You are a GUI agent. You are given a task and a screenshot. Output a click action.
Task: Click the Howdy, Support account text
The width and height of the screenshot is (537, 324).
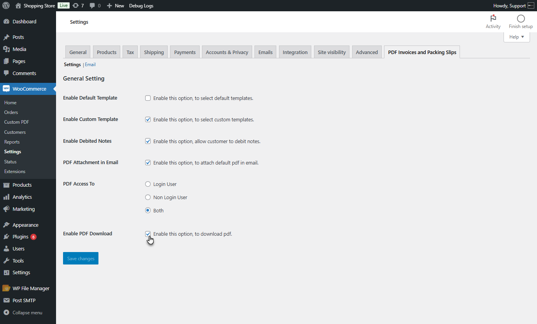[509, 5]
